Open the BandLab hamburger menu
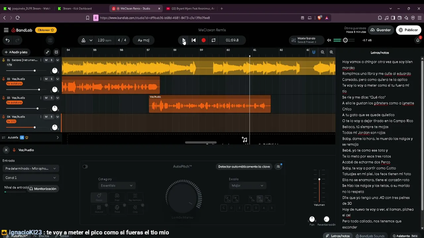 6,30
